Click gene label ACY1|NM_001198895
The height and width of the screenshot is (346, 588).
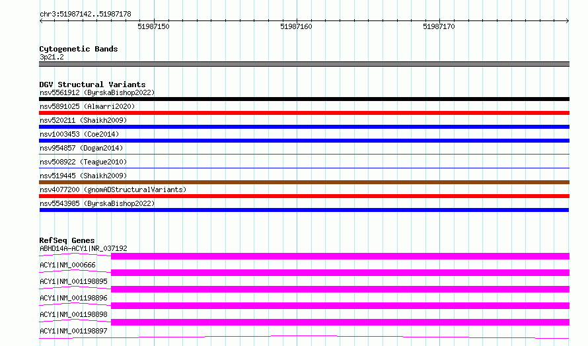point(73,281)
